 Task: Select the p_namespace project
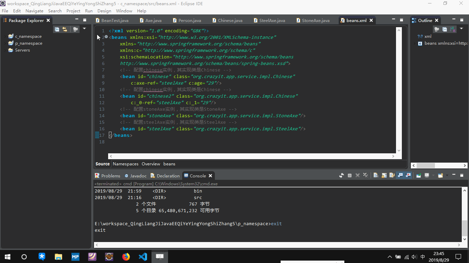tap(29, 43)
